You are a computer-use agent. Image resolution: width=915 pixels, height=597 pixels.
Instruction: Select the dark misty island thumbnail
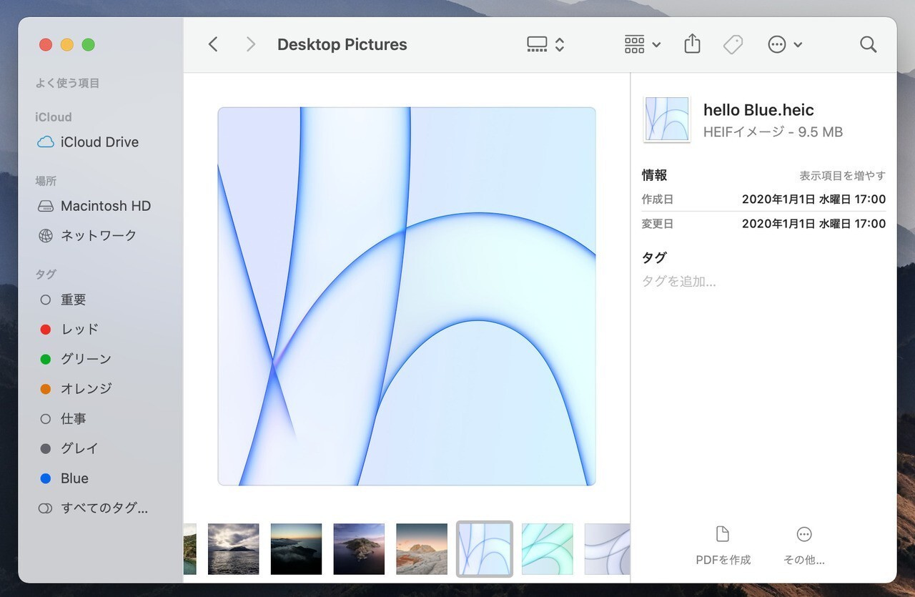[296, 549]
